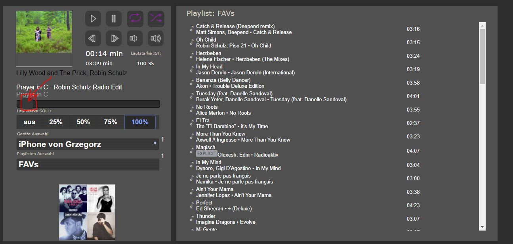Pause the current track
The height and width of the screenshot is (244, 513).
pos(114,19)
